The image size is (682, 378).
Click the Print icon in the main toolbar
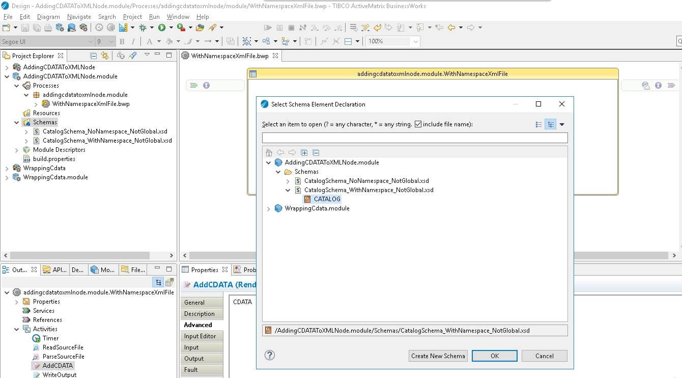pos(48,28)
